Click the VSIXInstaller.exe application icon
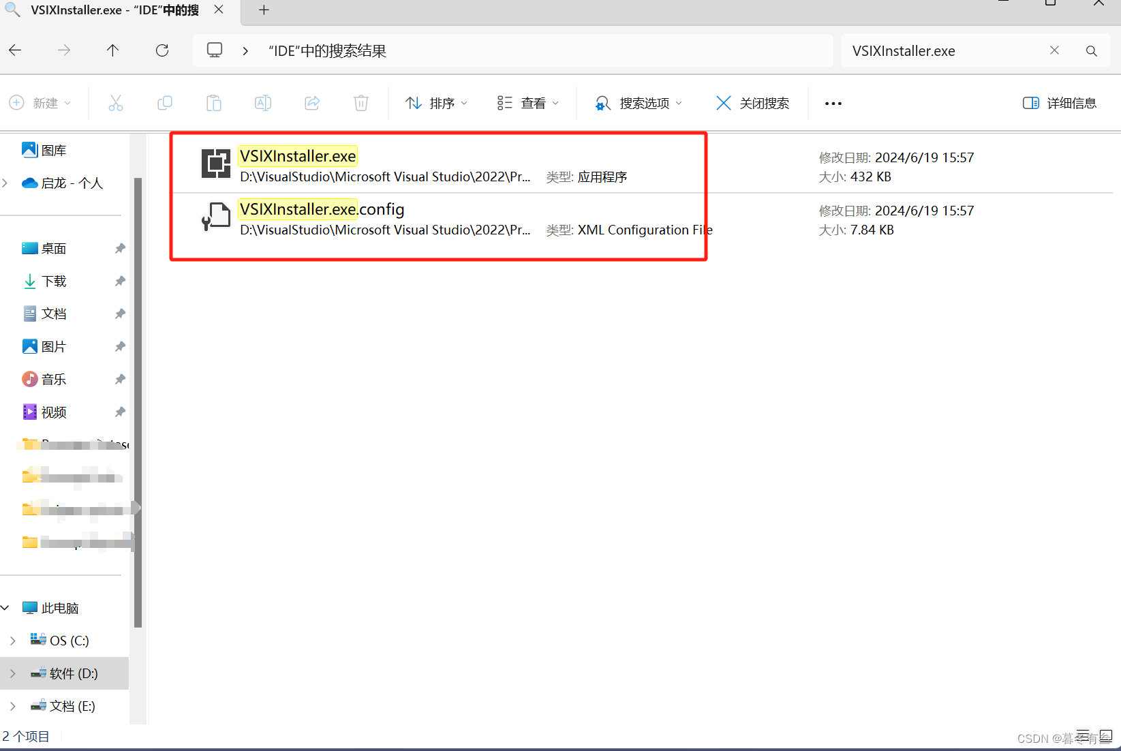Viewport: 1121px width, 751px height. [216, 164]
